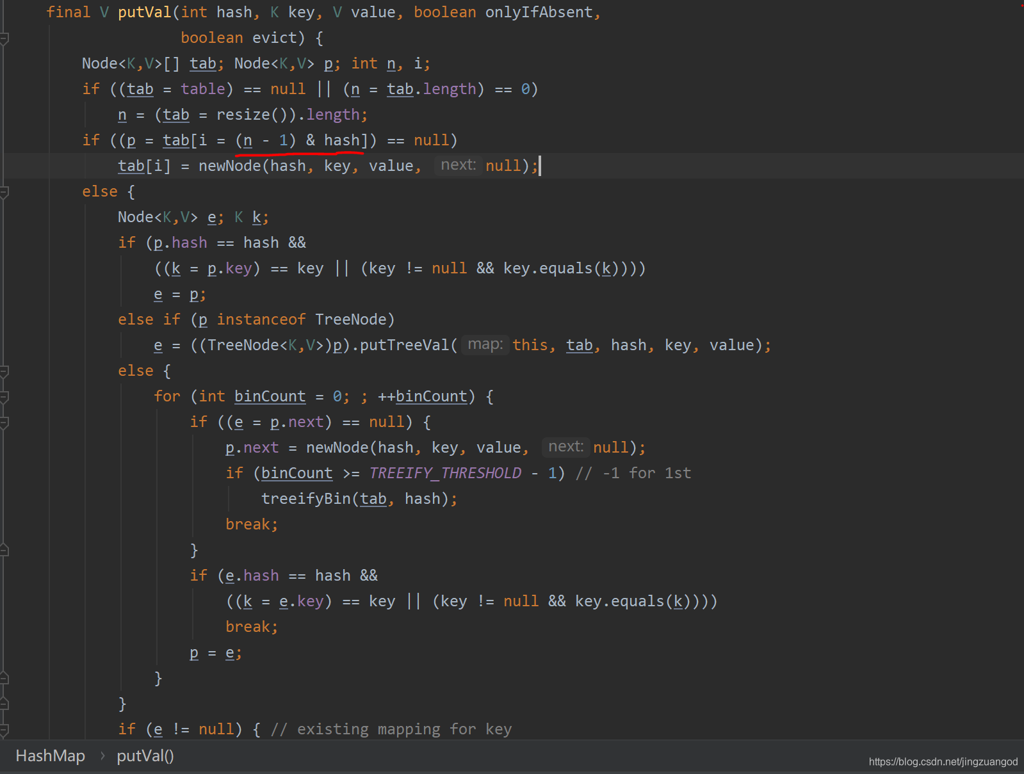Click the resize() call
The image size is (1024, 774).
(252, 115)
